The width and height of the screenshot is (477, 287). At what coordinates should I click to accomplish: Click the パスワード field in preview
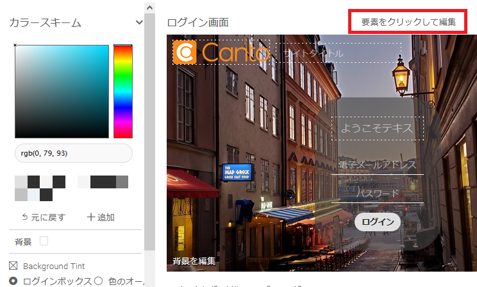point(377,193)
